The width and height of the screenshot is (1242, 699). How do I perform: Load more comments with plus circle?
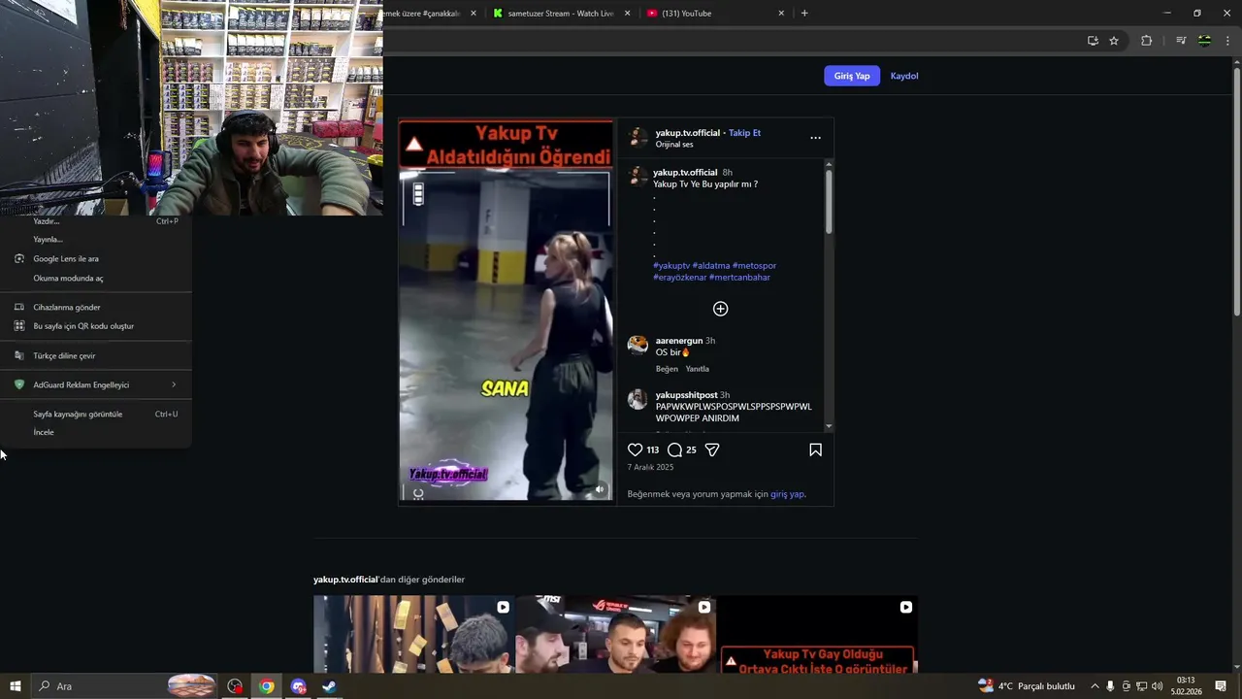(720, 309)
